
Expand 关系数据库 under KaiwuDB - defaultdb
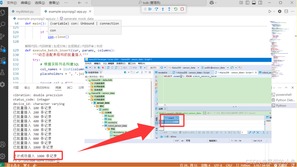click(89, 83)
